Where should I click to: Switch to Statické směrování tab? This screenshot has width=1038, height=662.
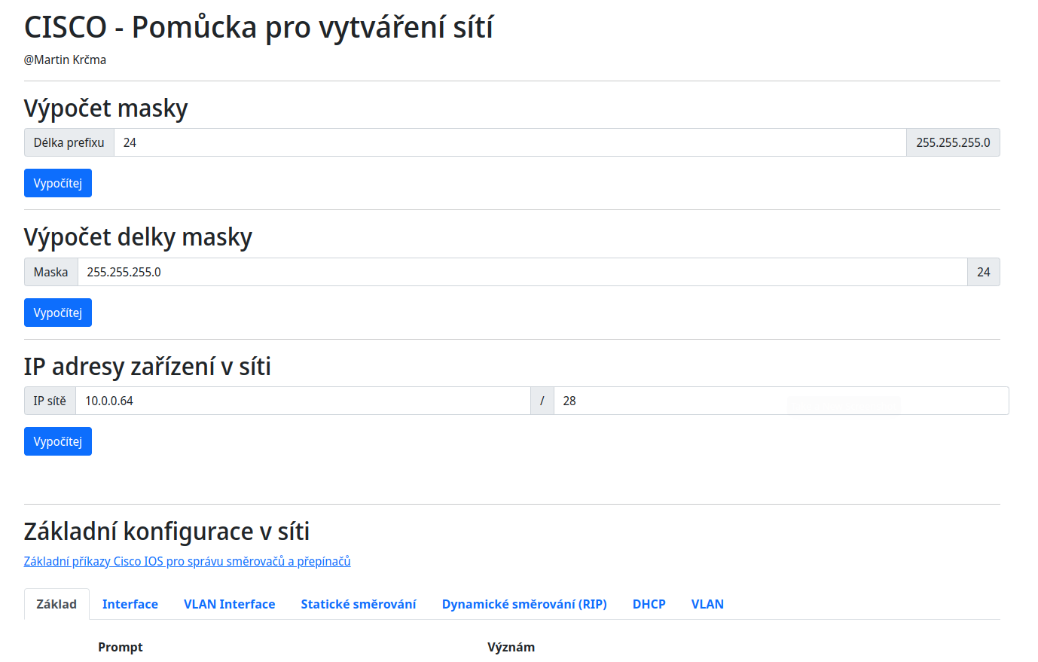pos(359,604)
